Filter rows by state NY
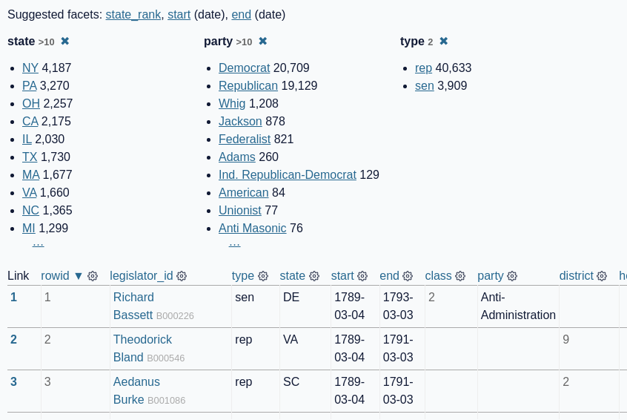 [30, 68]
